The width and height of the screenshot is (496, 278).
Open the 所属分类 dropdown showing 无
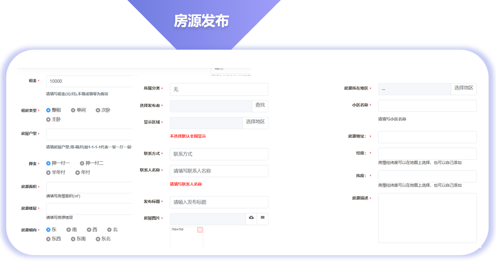click(x=219, y=89)
